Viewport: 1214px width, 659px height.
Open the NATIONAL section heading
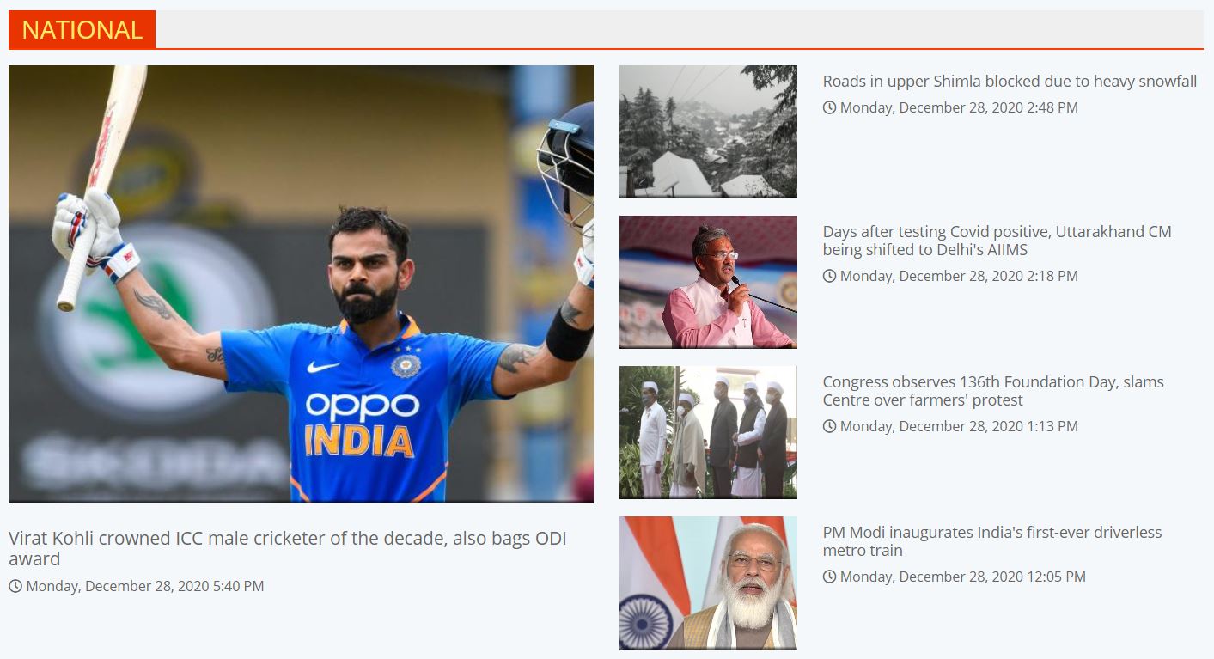(82, 29)
